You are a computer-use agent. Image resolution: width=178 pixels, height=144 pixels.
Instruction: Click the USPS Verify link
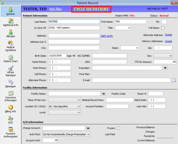click(x=107, y=36)
